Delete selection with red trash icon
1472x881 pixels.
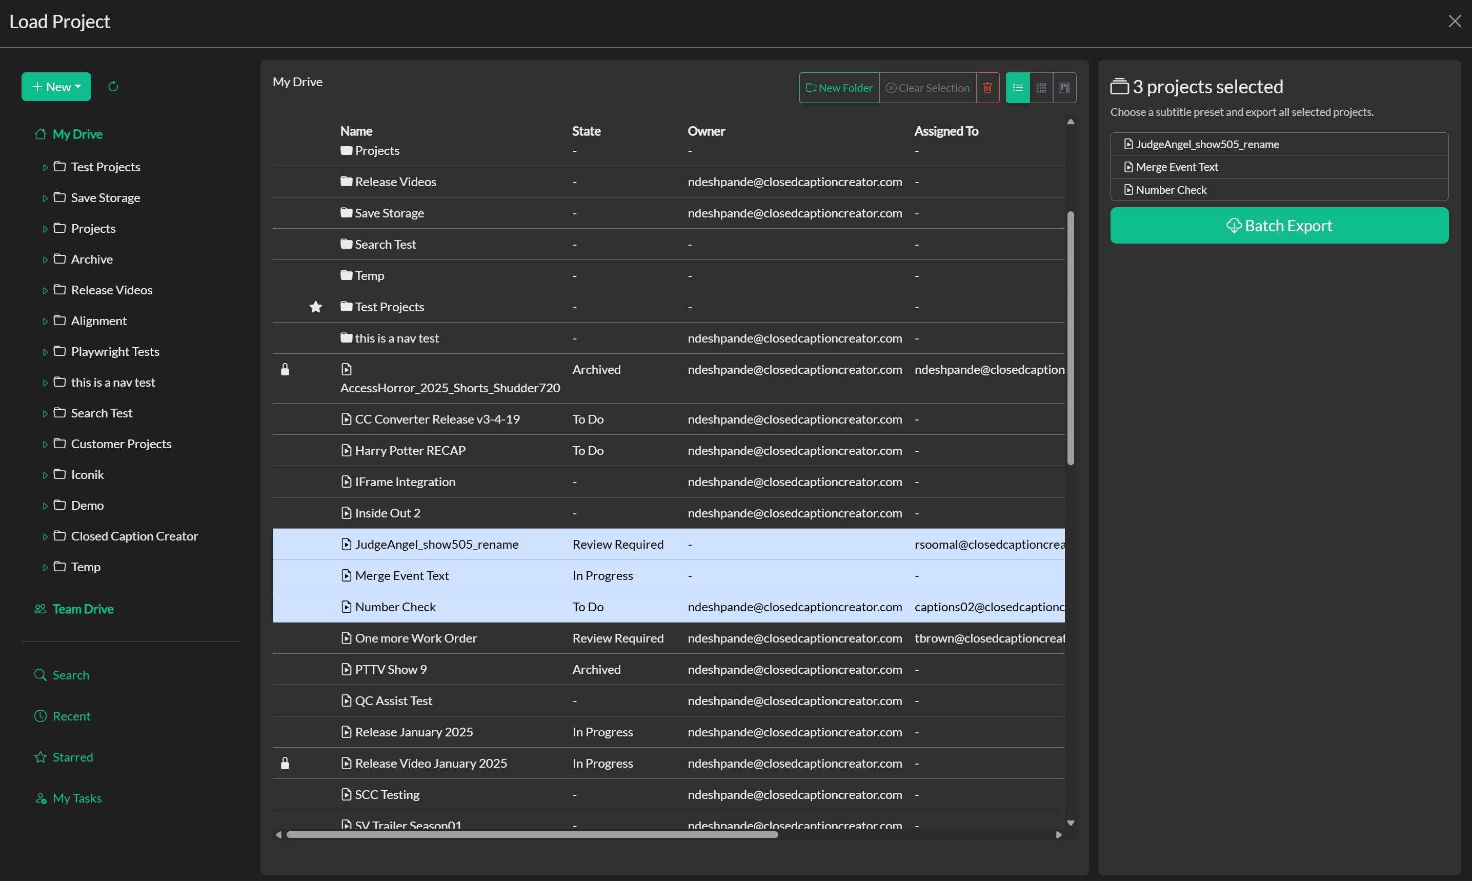(987, 88)
